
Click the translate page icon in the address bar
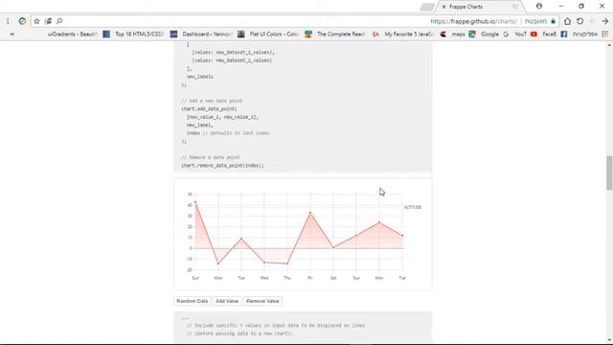(48, 21)
